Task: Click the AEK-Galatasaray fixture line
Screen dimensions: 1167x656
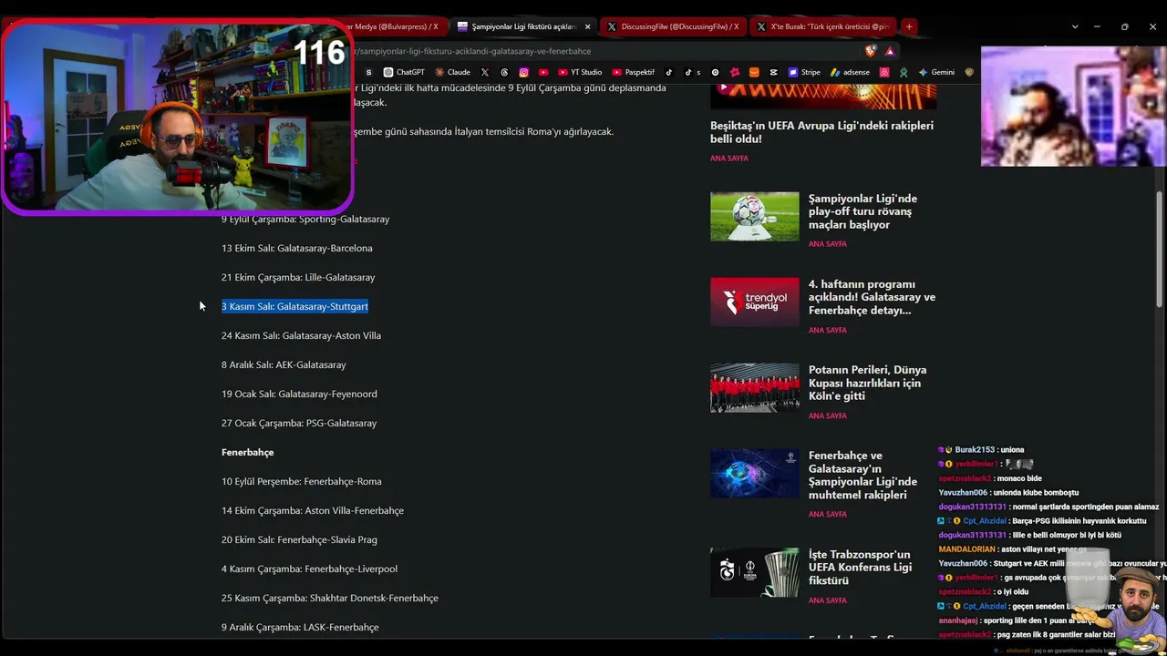Action: click(284, 364)
